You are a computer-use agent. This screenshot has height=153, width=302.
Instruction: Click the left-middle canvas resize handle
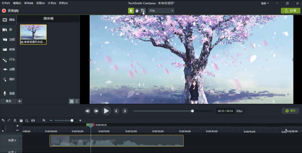click(x=90, y=60)
